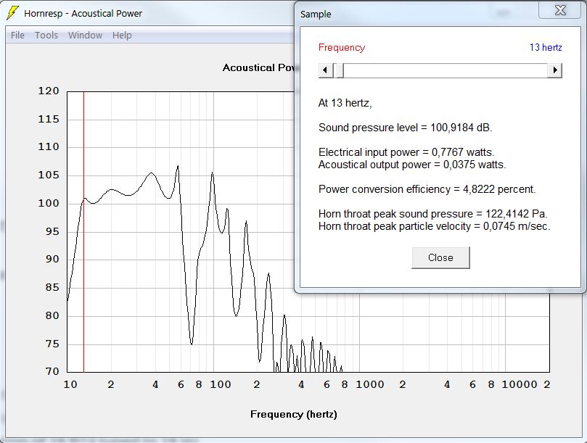This screenshot has width=587, height=443.
Task: Click the 100 value on vertical axis
Action: 49,203
